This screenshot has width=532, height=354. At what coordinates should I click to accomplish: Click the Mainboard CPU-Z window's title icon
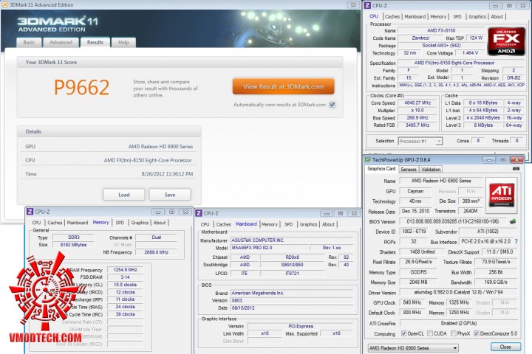[x=199, y=213]
